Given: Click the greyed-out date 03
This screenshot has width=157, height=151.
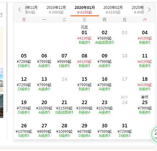Looking at the screenshot, I should [x=124, y=32].
